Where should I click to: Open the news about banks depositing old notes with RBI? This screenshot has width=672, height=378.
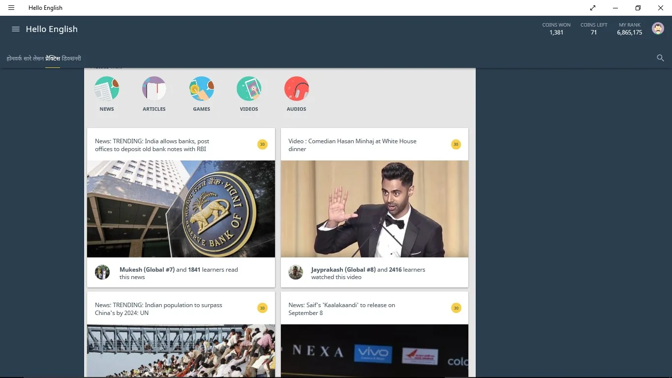[x=152, y=145]
